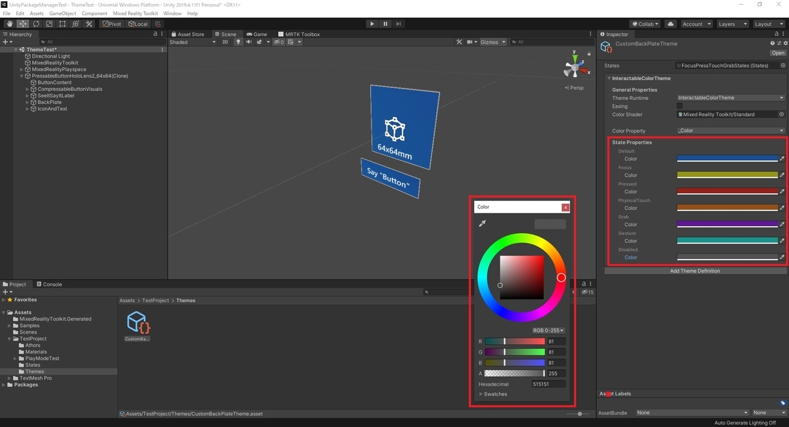Open scene camera settings
Viewport: 789px width, 427px height.
471,42
